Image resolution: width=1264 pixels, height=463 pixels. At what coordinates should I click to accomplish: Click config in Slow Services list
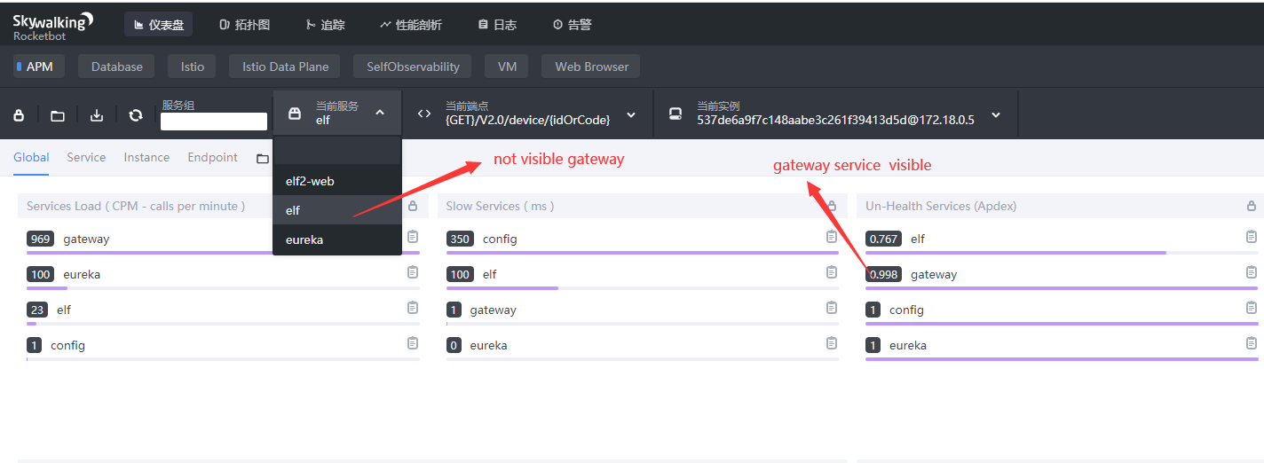pos(500,239)
